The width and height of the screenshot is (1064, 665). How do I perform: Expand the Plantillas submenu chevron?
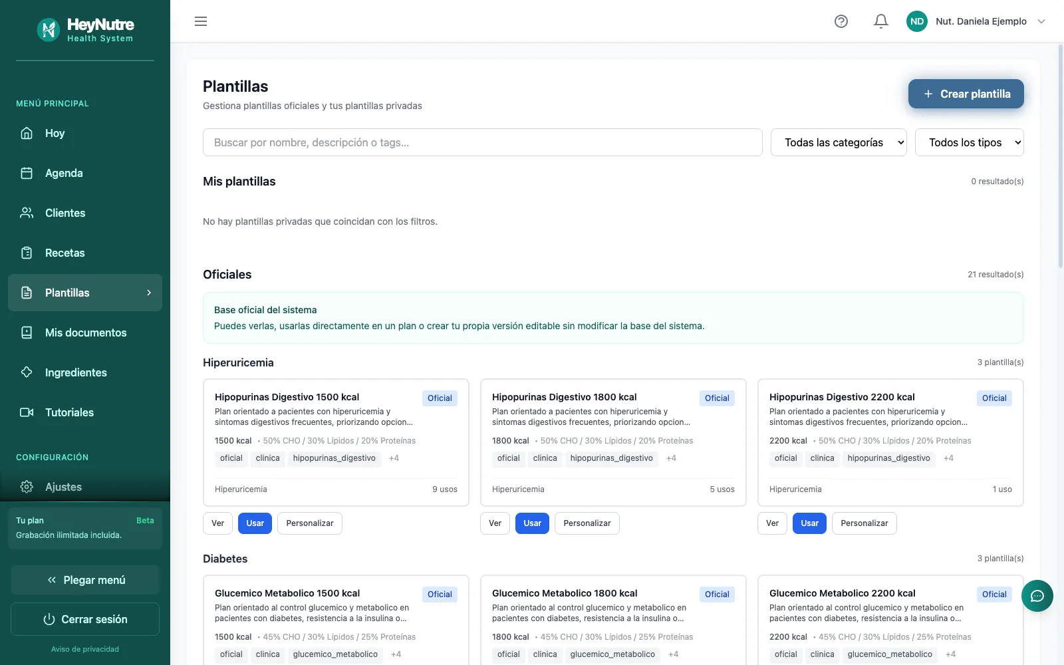149,293
